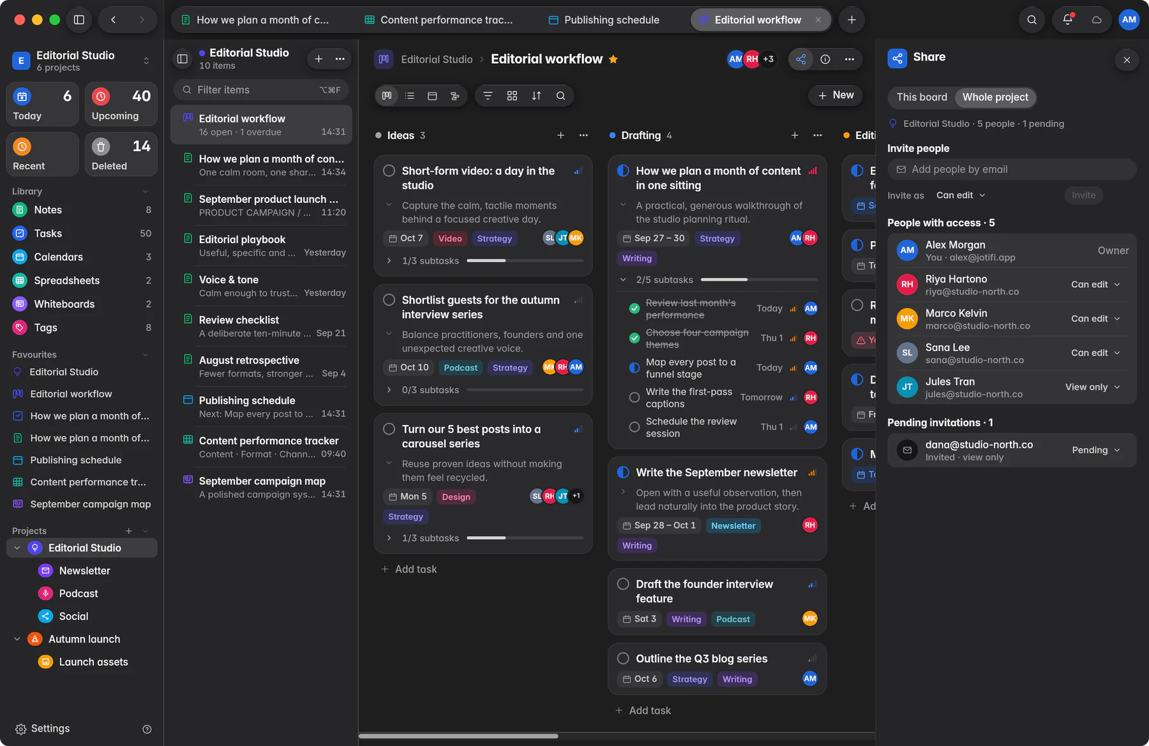Switch to Publishing schedule tab
The height and width of the screenshot is (746, 1149).
604,20
